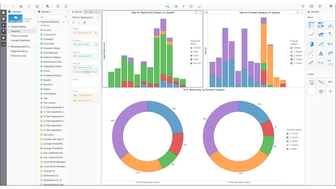
Task: Choose the world map visualization in Gallery
Action: 330,44
